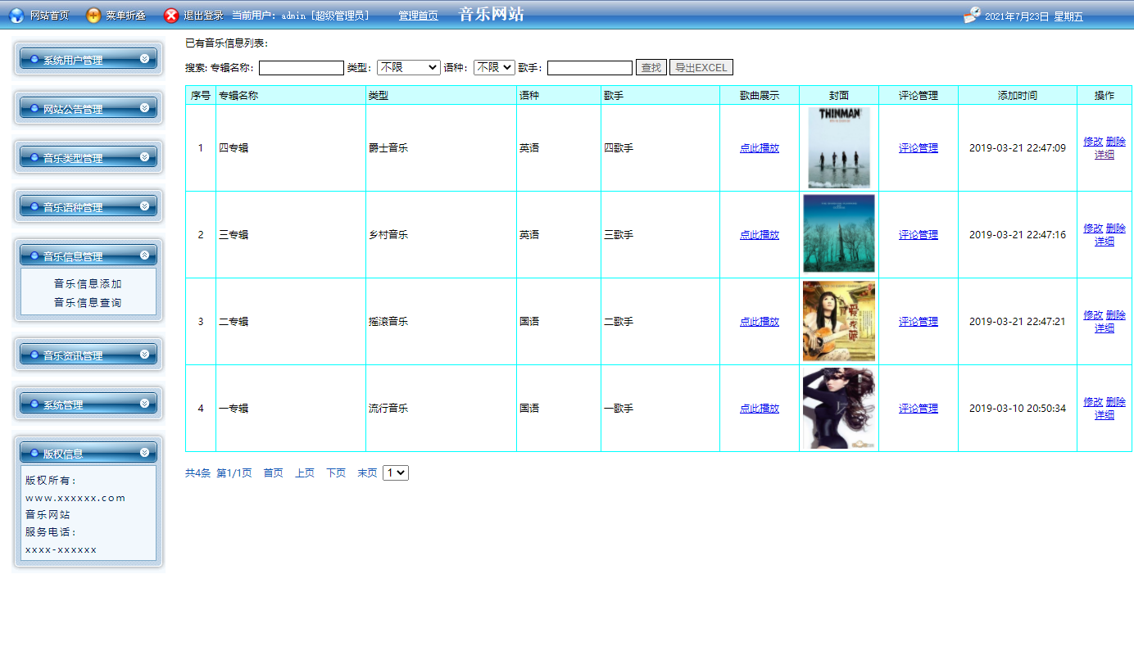This screenshot has width=1134, height=669.
Task: Click 删除 for the 二专辑 row
Action: tap(1116, 314)
